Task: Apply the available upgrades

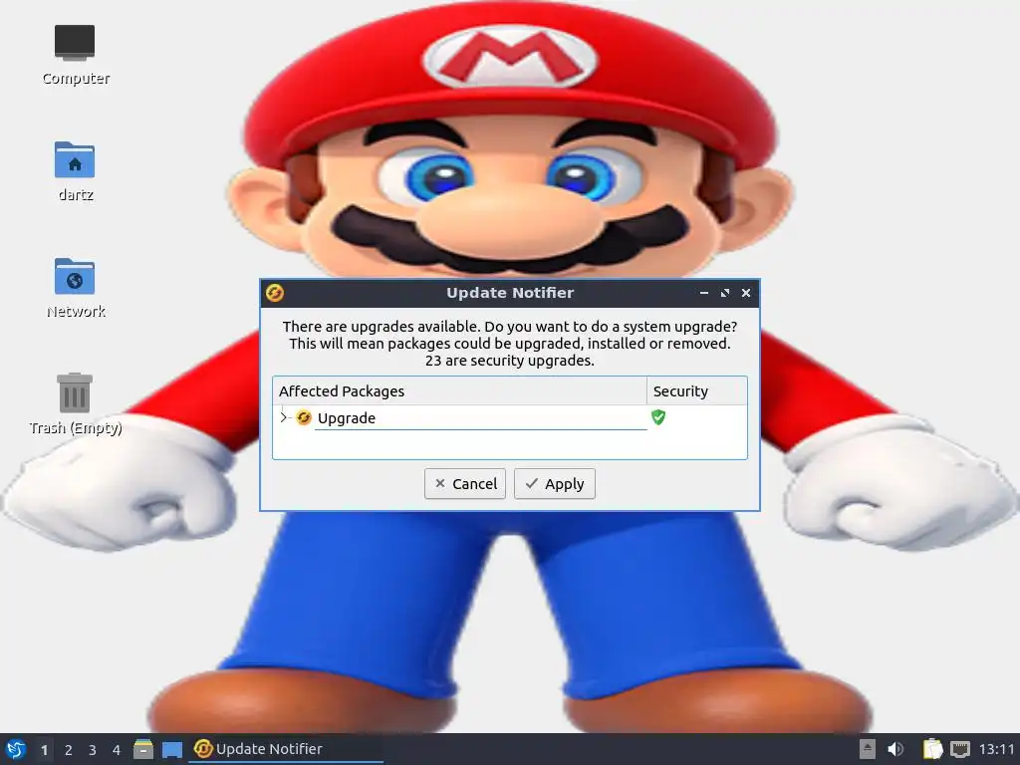Action: [x=554, y=484]
